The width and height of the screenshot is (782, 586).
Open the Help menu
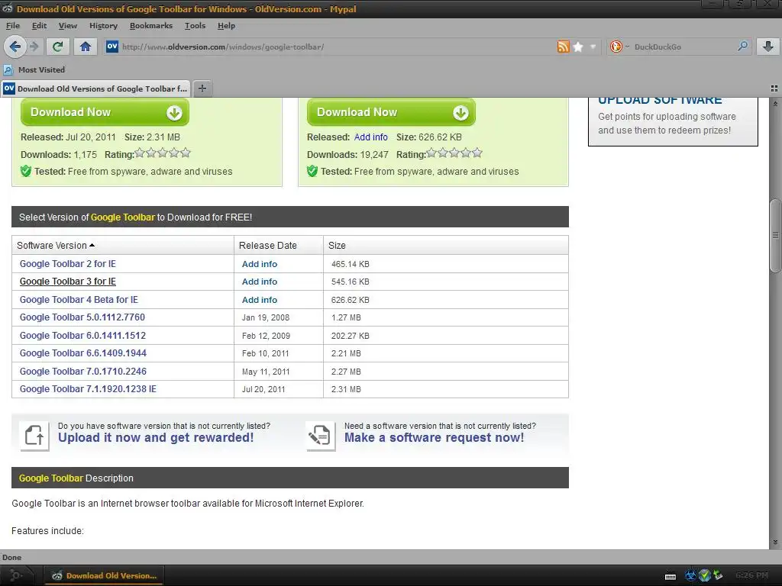[x=226, y=26]
